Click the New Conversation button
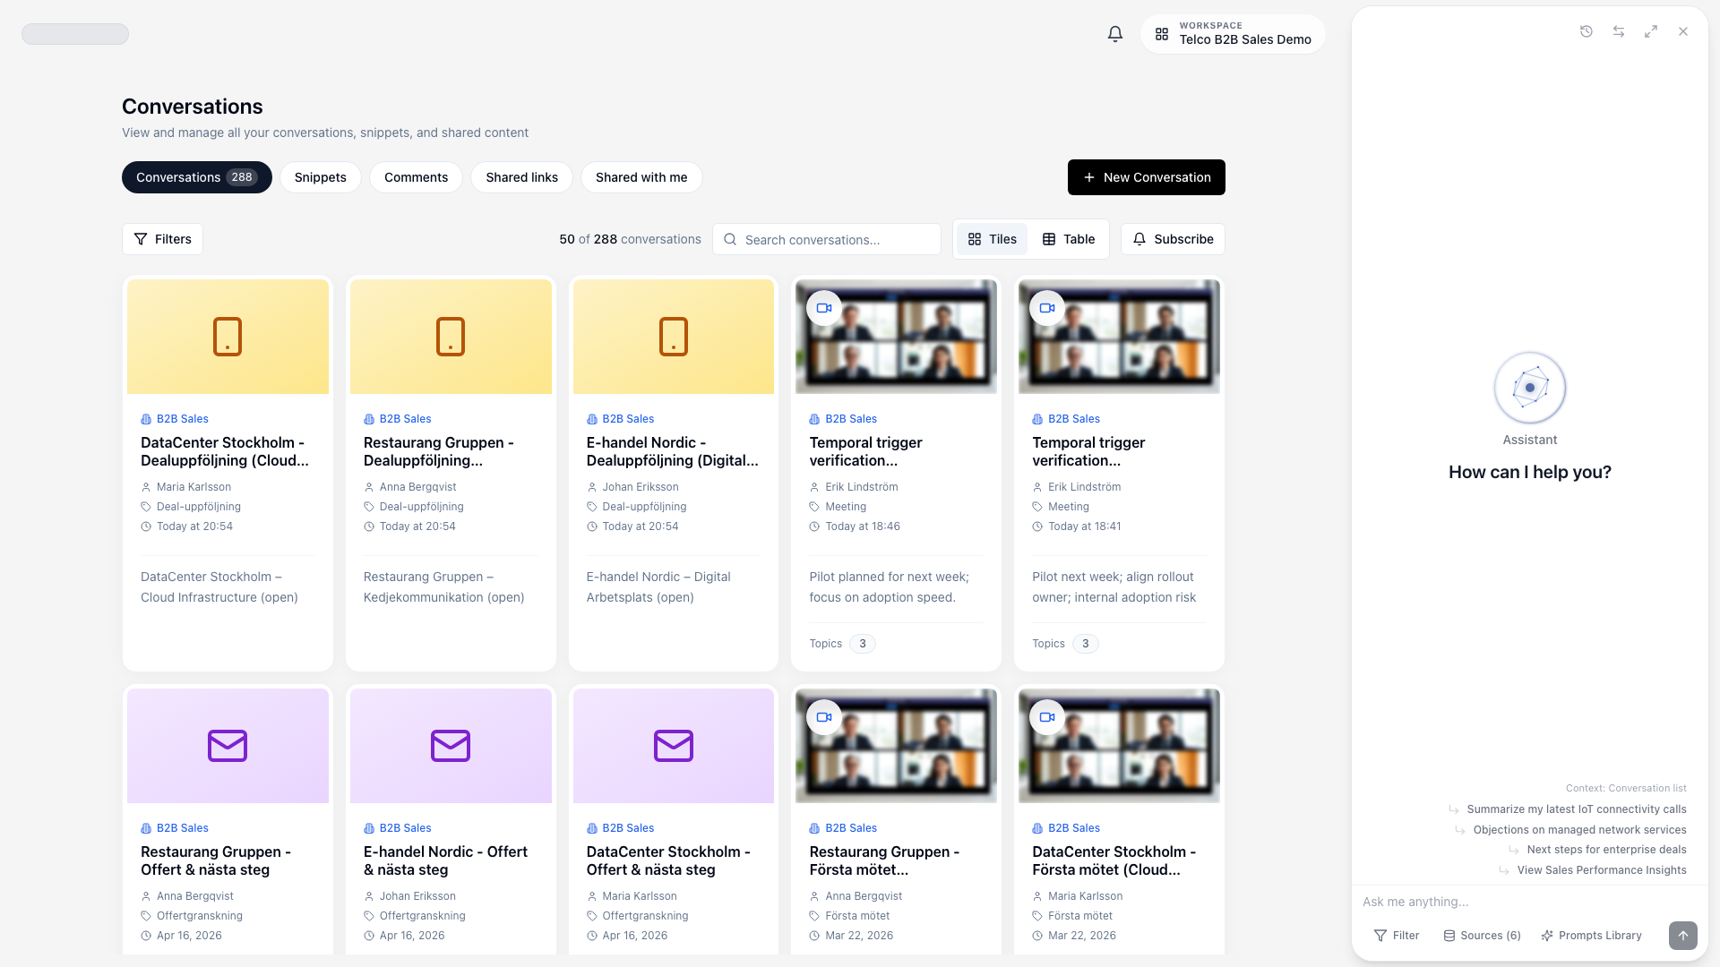 tap(1147, 177)
